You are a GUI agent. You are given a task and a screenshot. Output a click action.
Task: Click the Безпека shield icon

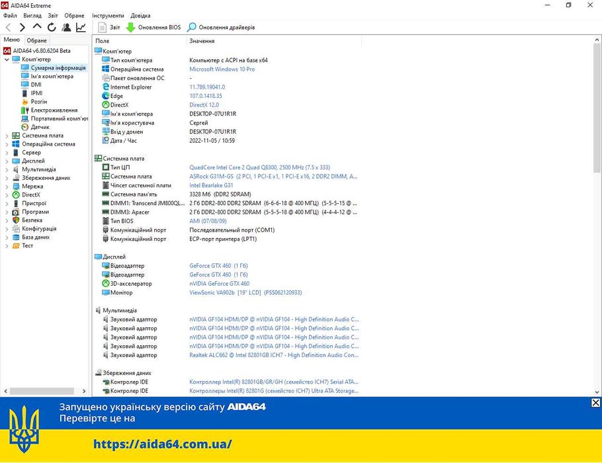tap(16, 220)
